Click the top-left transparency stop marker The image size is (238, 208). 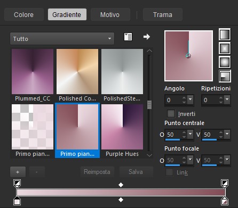[17, 184]
